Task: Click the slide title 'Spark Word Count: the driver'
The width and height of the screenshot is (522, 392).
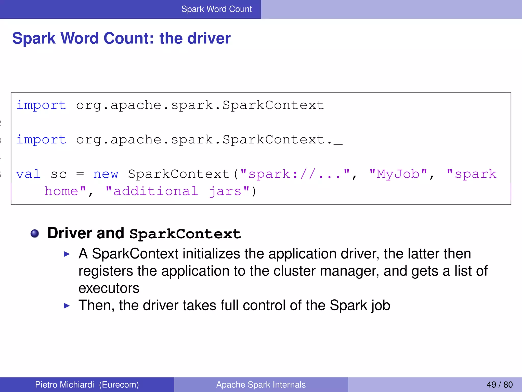Action: point(121,38)
